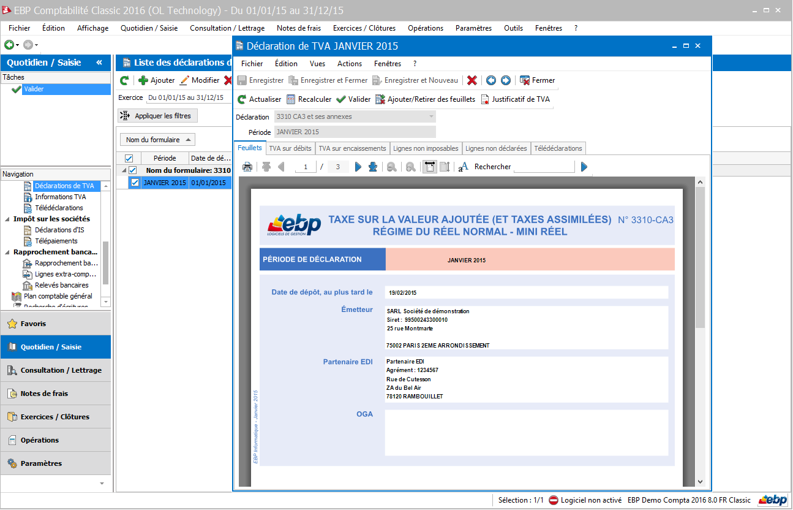The width and height of the screenshot is (793, 510).
Task: Click the green Ajouter plus icon
Action: (x=143, y=80)
